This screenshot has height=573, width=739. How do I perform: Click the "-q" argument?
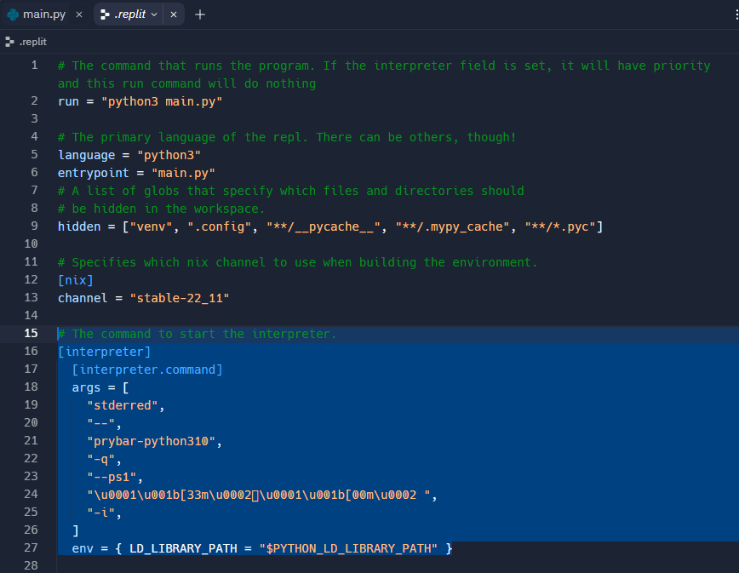pyautogui.click(x=100, y=459)
